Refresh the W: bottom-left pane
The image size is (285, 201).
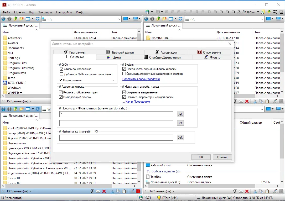(x=38, y=109)
